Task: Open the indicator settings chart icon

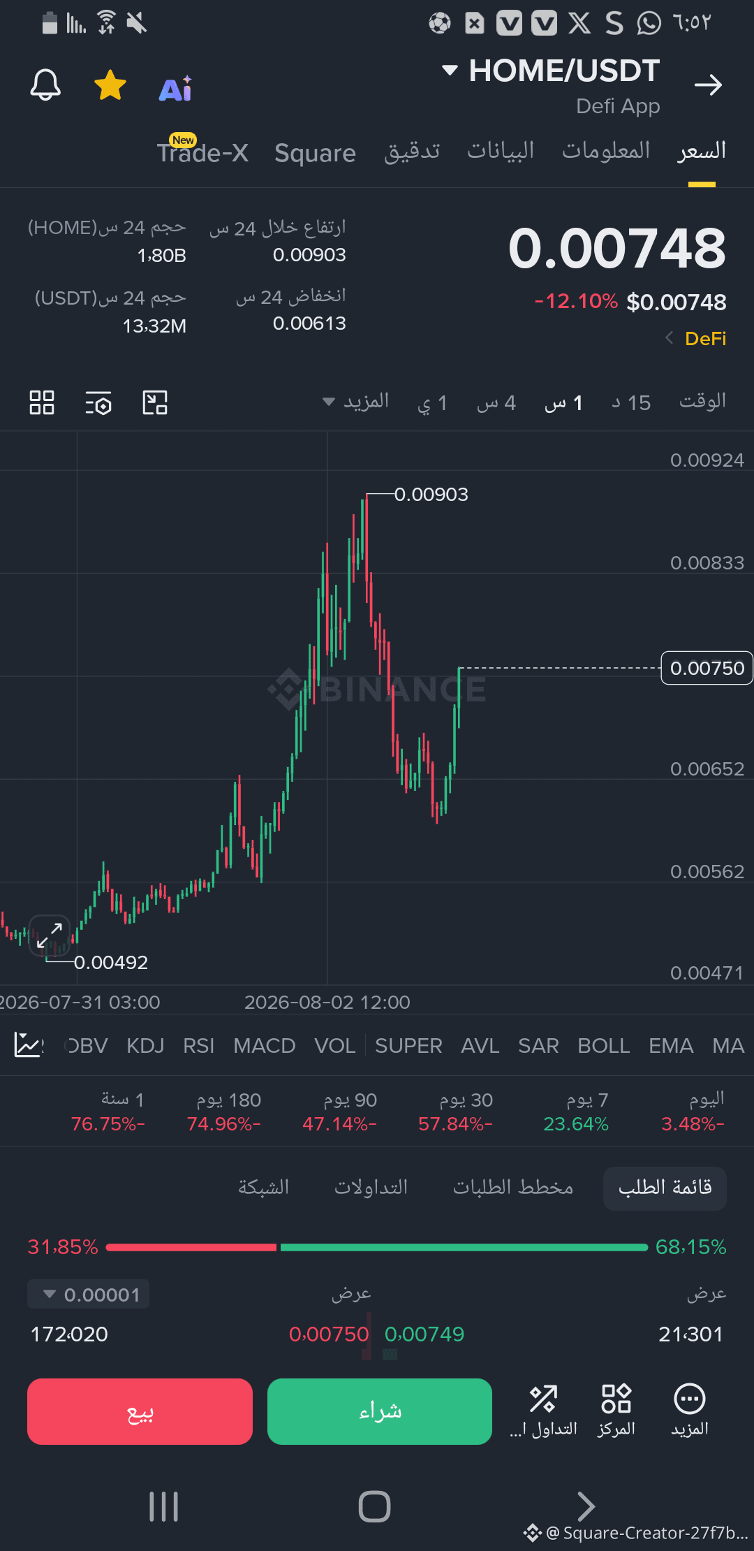Action: tap(28, 1045)
